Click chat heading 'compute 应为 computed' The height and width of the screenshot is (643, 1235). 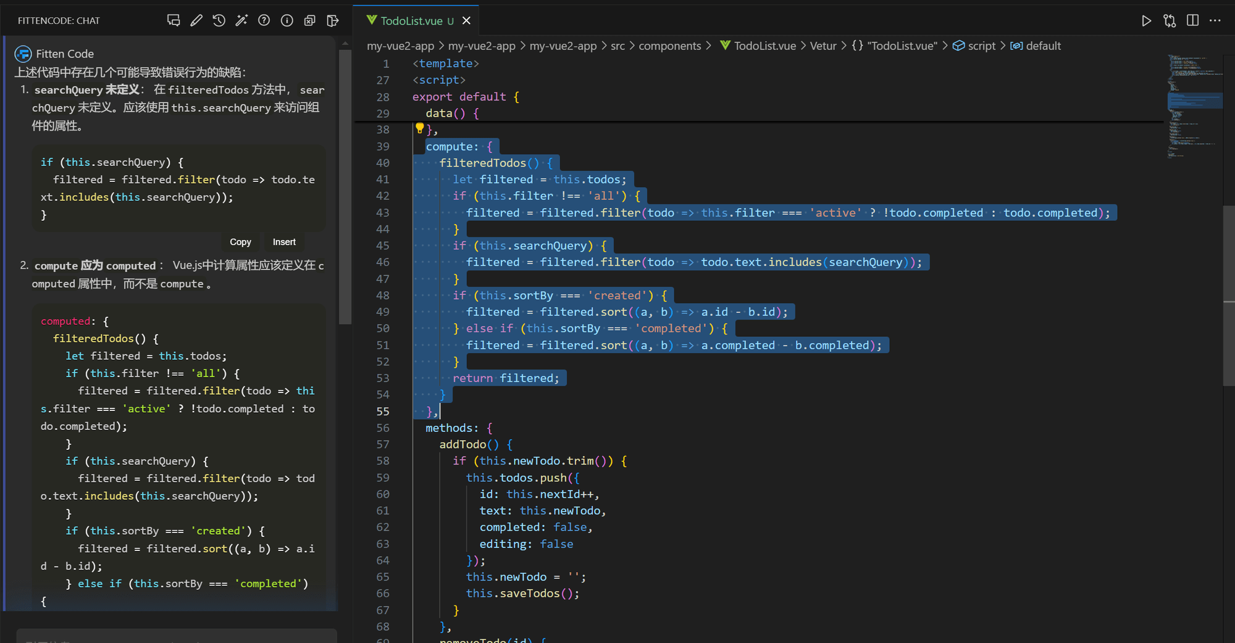pos(95,265)
